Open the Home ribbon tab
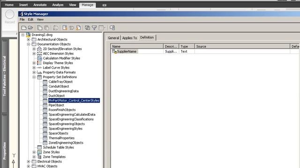This screenshot has width=300, height=168. coord(9,5)
